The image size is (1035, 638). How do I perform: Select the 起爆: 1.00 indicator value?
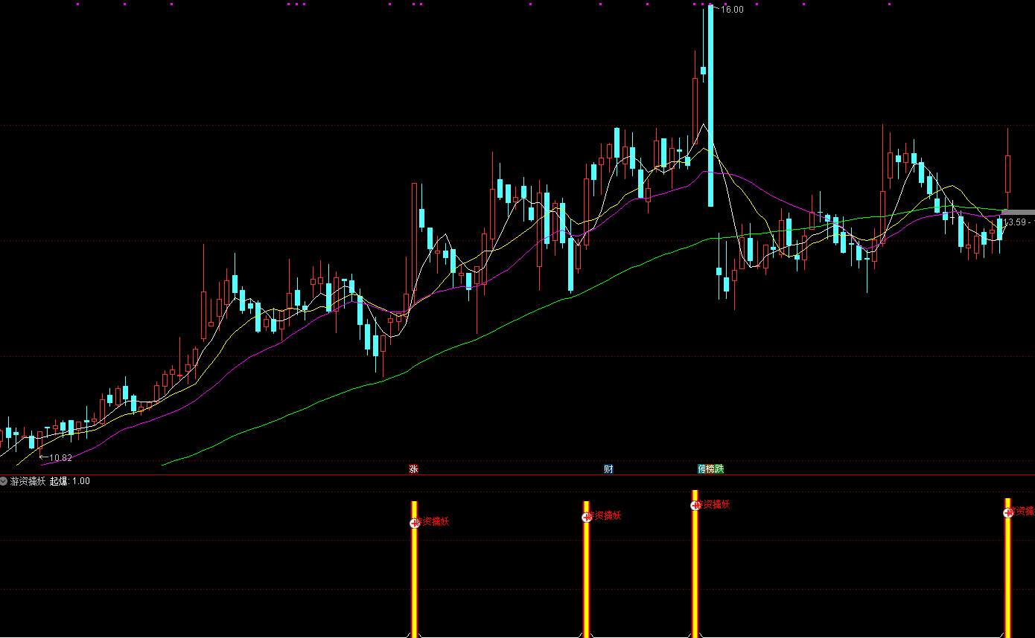click(x=74, y=481)
